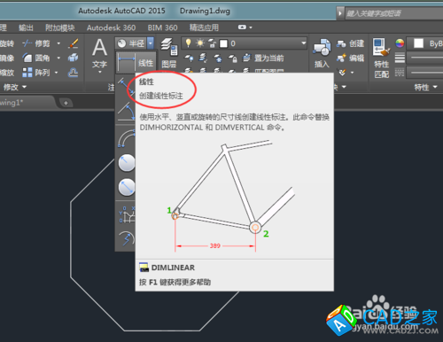Expand the Modify (修改) panel
Screen dimensions: 443x342
(15, 87)
